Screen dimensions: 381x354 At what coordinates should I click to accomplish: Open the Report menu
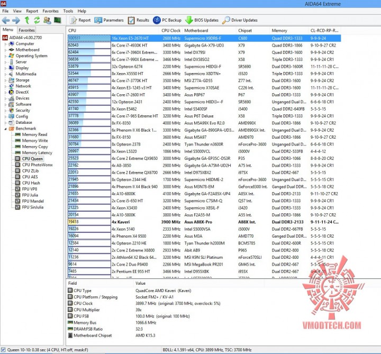point(32,11)
